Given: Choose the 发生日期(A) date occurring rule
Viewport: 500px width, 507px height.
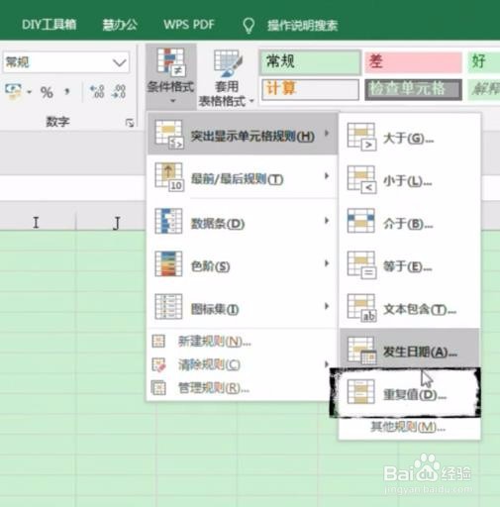Looking at the screenshot, I should pos(410,350).
